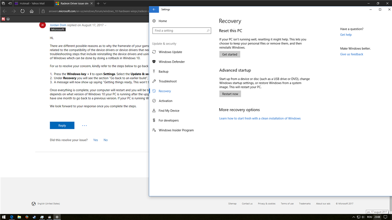
Task: Click browser forward arrow
Action: point(13,11)
